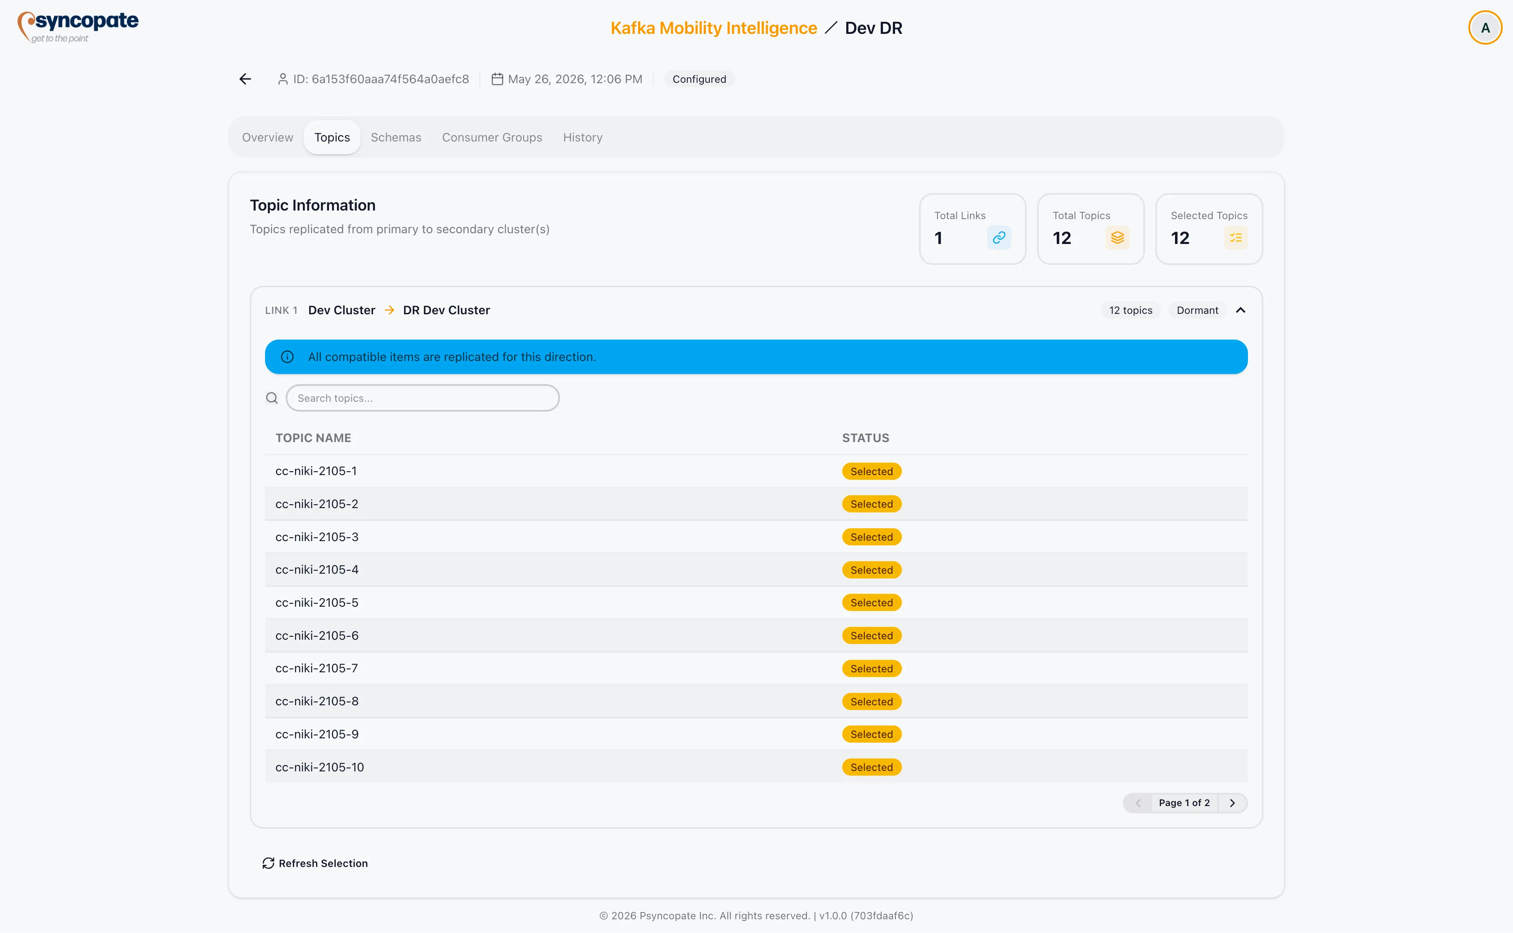Screen dimensions: 1513x933
Task: Click the DR Dev Cluster target name
Action: pyautogui.click(x=446, y=310)
